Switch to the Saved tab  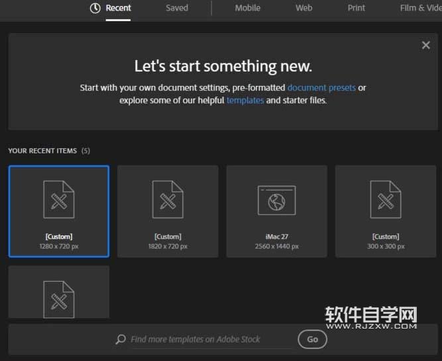pyautogui.click(x=177, y=8)
